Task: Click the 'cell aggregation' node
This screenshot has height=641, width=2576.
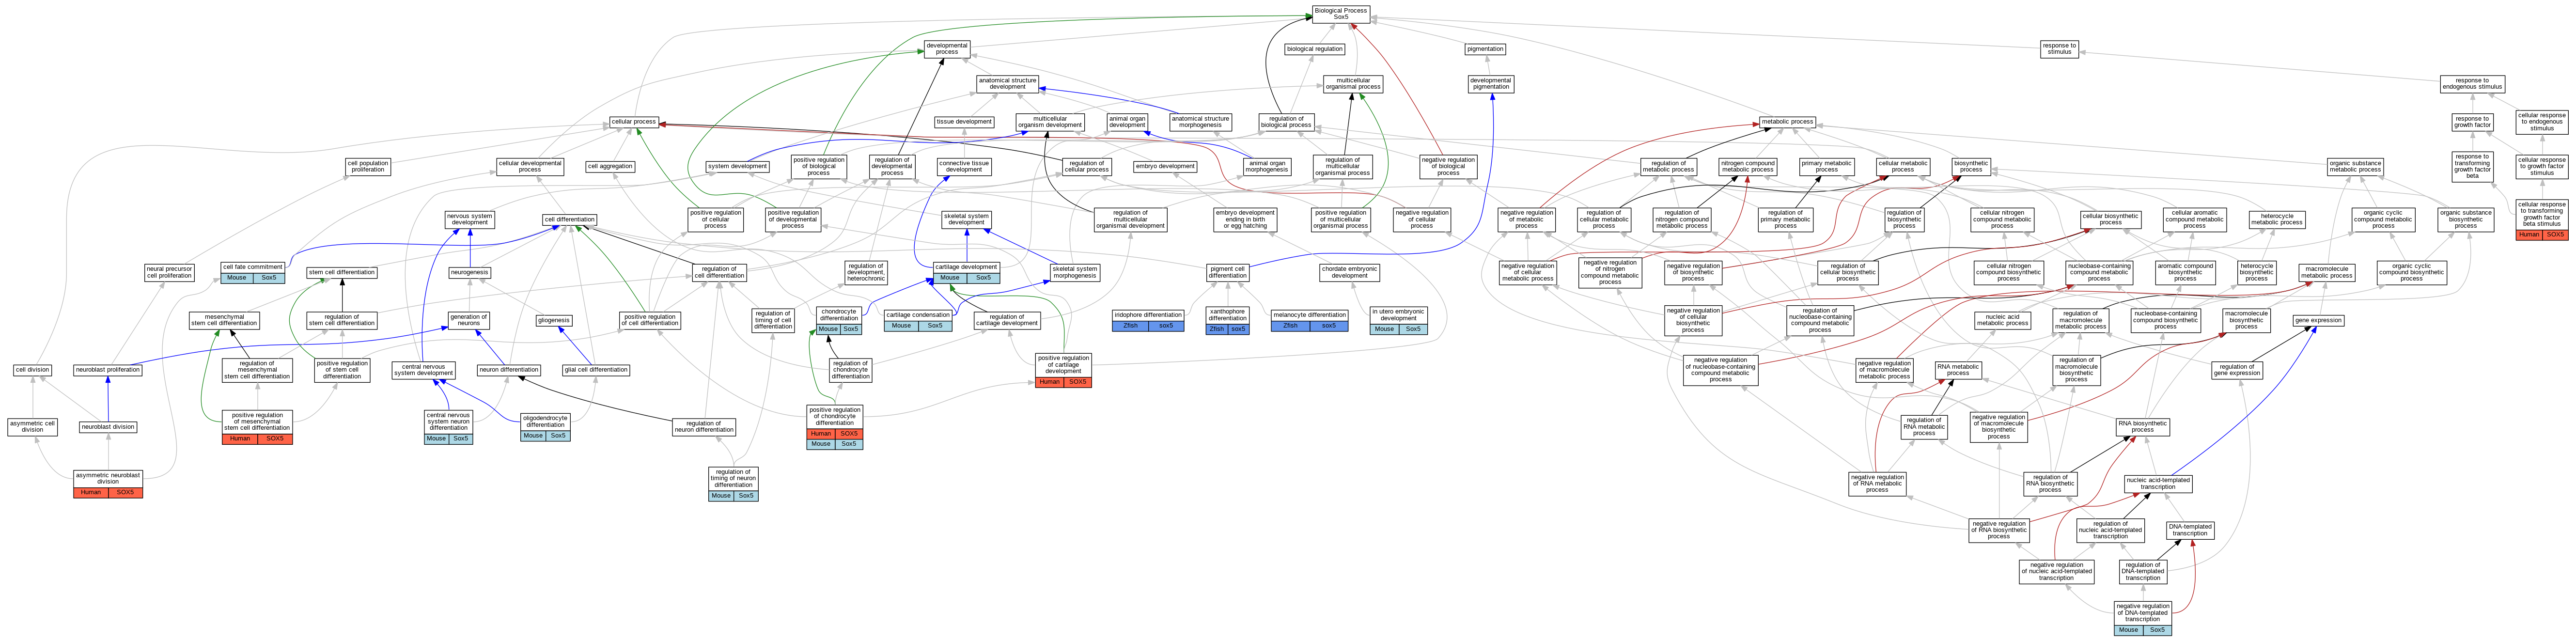Action: pos(610,167)
